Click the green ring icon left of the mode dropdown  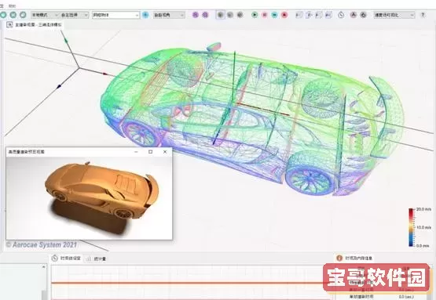(23, 15)
